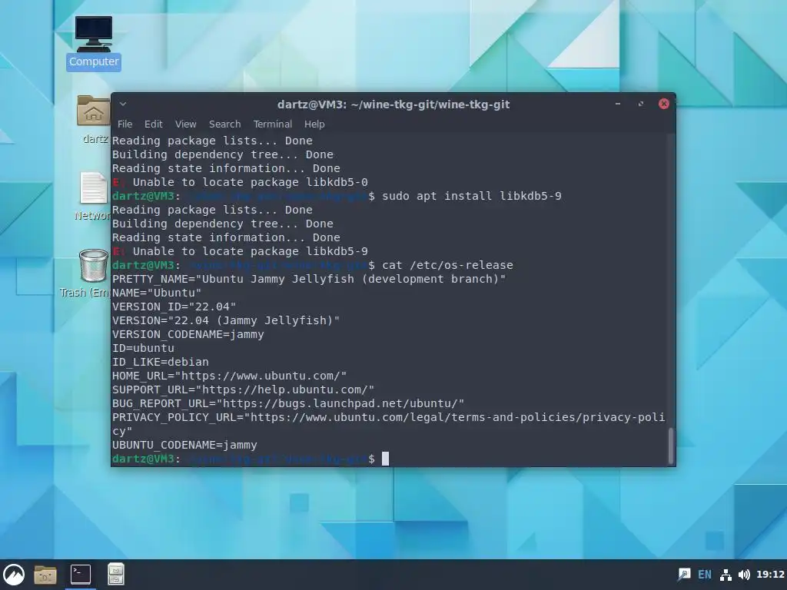Click the terminal vertical scrollbar thumb
787x590 pixels.
[x=670, y=446]
